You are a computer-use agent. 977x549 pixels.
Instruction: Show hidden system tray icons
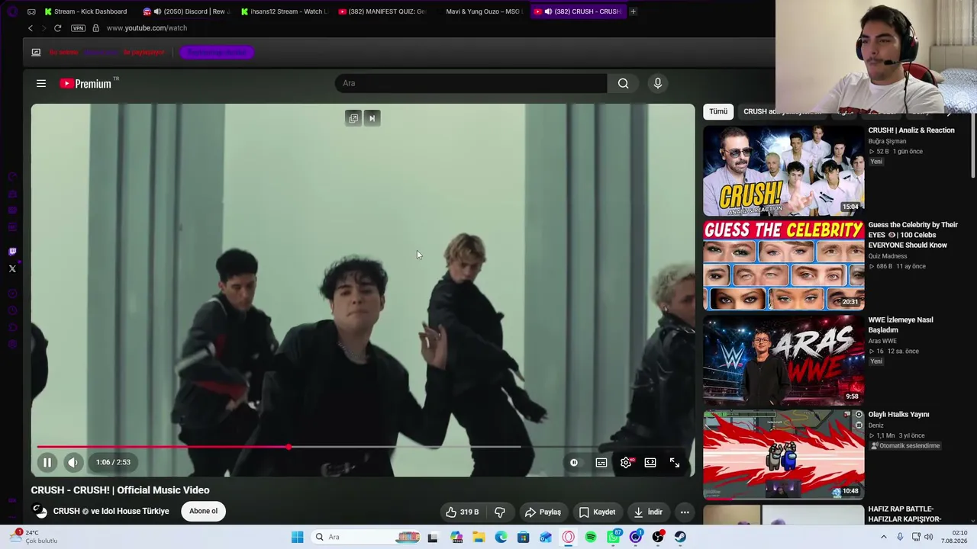click(885, 537)
